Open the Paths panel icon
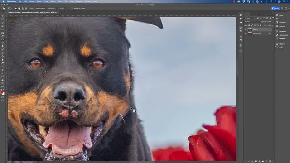Viewport: 290px width, 163px height. click(277, 48)
